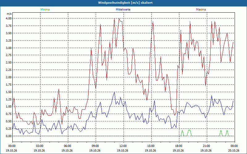Screen dimensions: 247x154
Task: Select the green Minima legend label
Action: pos(45,10)
